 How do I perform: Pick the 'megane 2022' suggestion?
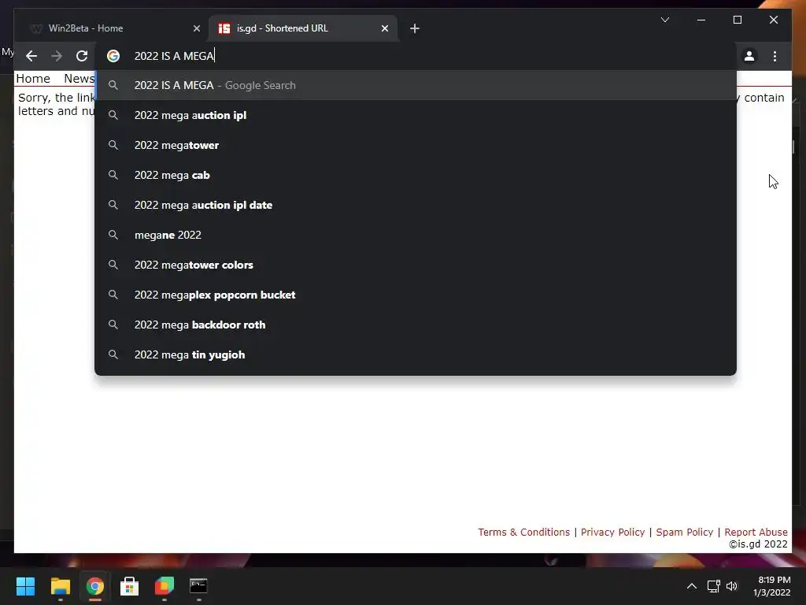(416, 235)
